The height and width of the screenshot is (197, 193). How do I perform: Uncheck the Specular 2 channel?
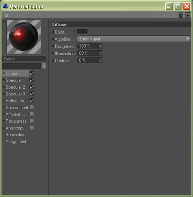pyautogui.click(x=32, y=87)
